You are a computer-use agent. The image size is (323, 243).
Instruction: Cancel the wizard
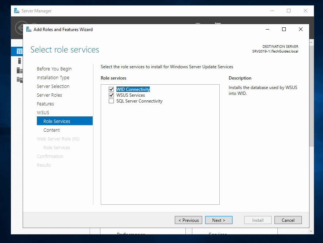(288, 220)
